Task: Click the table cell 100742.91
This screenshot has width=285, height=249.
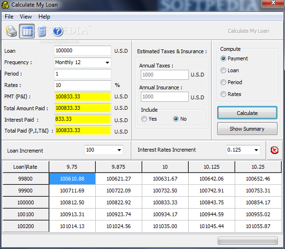Action: [212, 191]
